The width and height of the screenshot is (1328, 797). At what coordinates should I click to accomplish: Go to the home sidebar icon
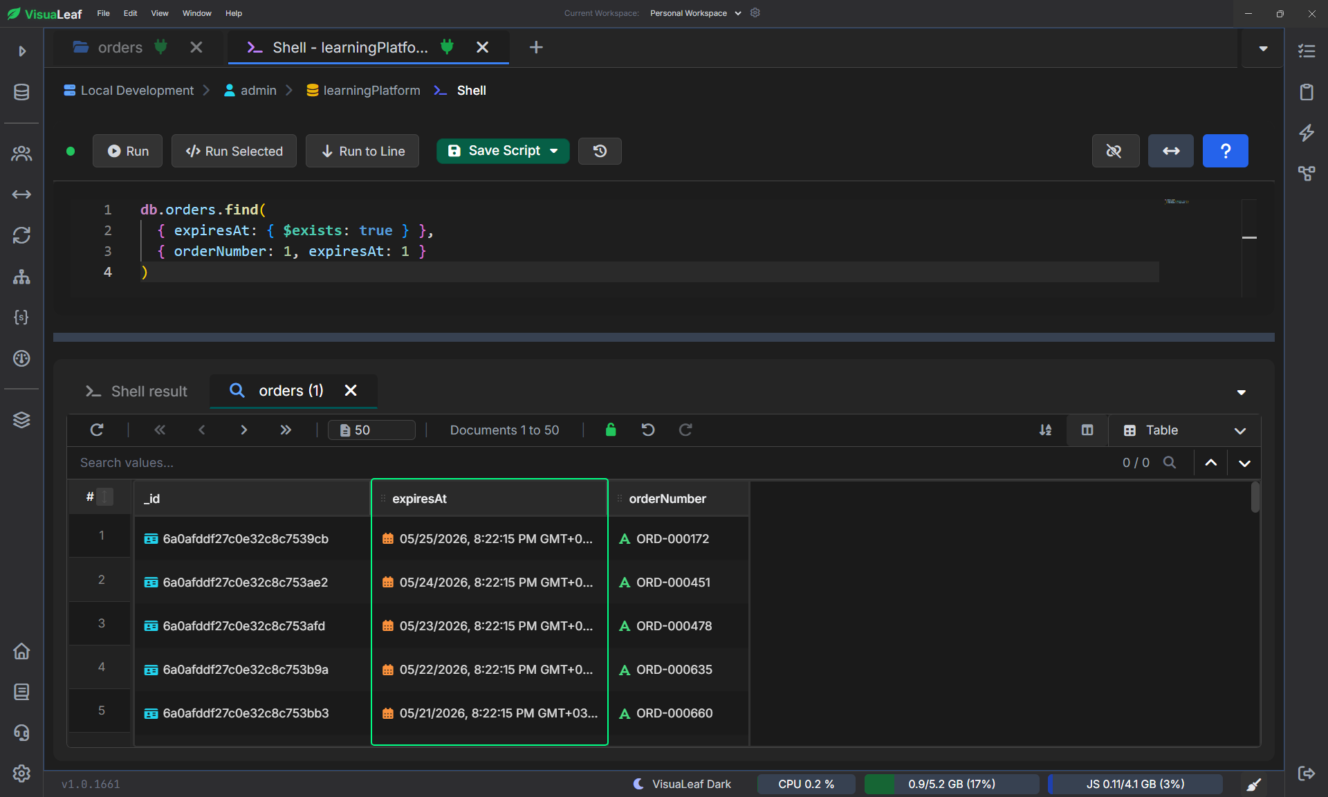[x=21, y=651]
